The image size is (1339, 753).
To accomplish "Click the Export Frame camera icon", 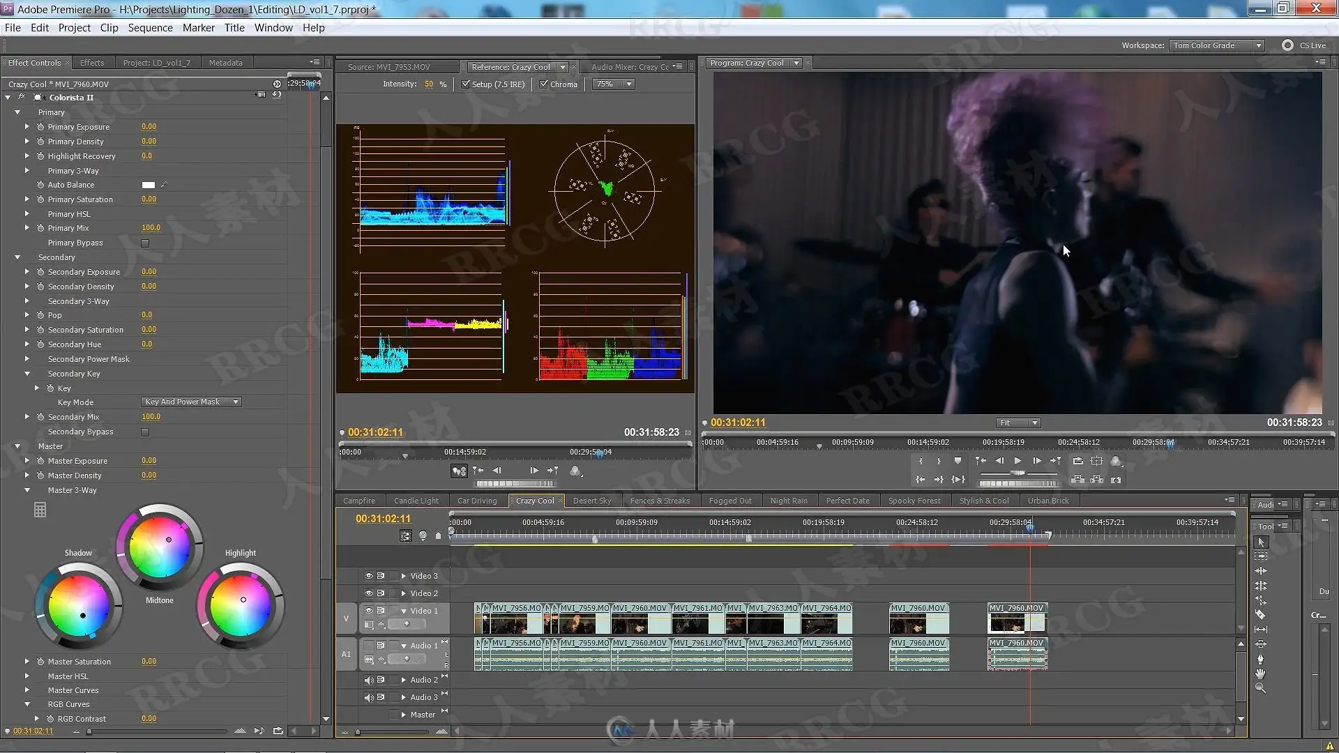I will [1116, 480].
